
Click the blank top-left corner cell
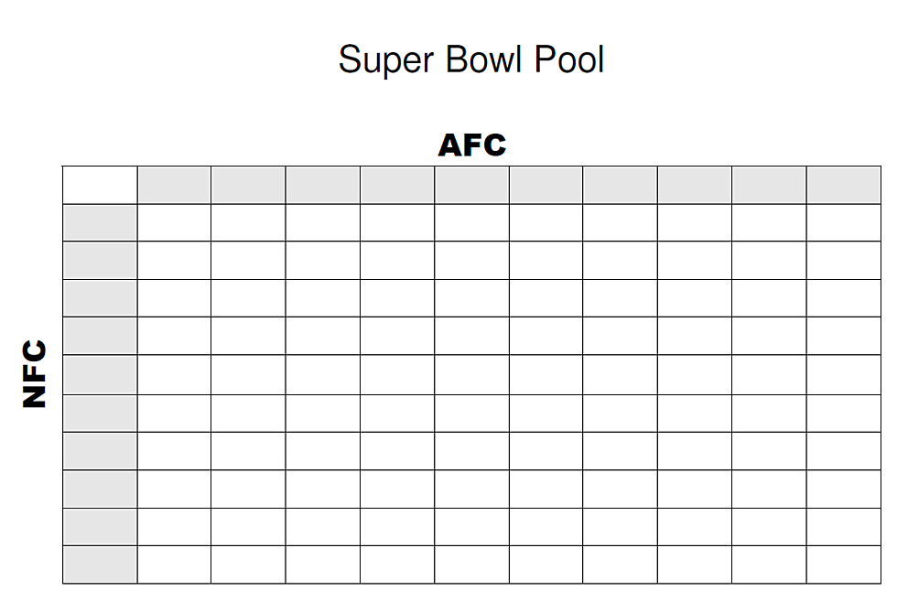point(100,185)
